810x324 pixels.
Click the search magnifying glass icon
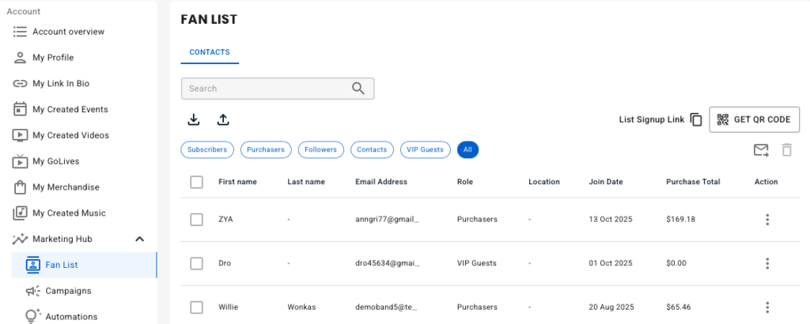pos(359,89)
